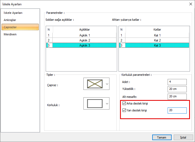Click the İptal button
Image resolution: width=195 pixels, height=142 pixels.
click(x=183, y=137)
